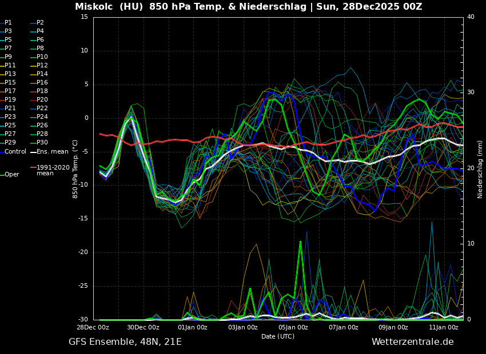The width and height of the screenshot is (486, 354).
Task: Click the Niederschlag (mm) axis label
Action: 480,169
